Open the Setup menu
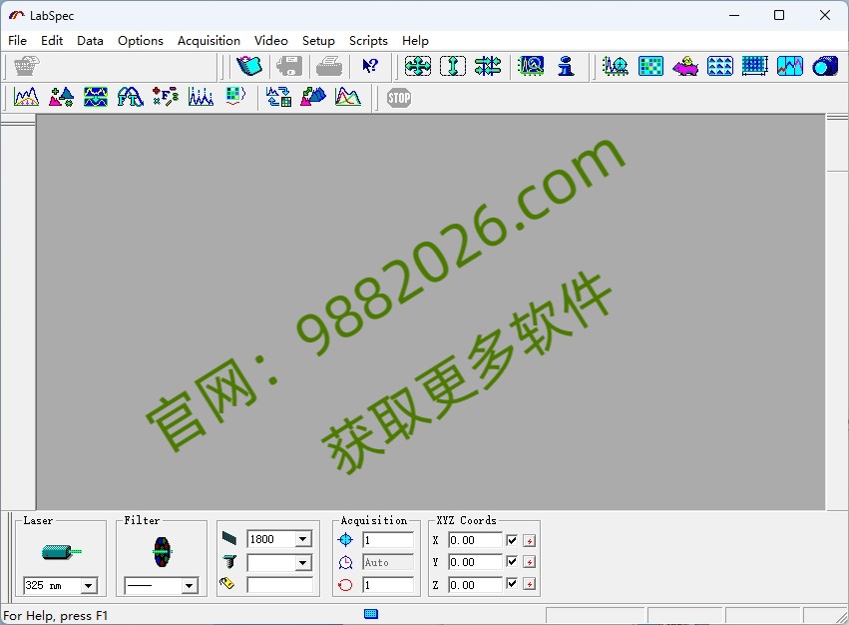 click(318, 41)
